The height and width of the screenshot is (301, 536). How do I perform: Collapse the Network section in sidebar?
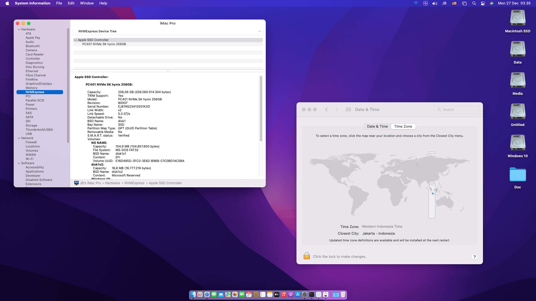pyautogui.click(x=19, y=138)
